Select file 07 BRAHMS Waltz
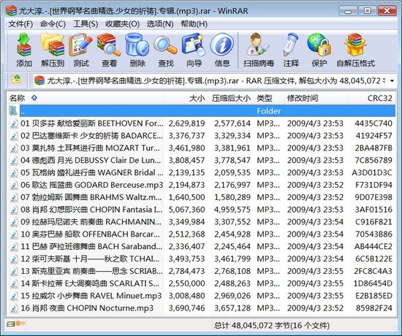 202,197
